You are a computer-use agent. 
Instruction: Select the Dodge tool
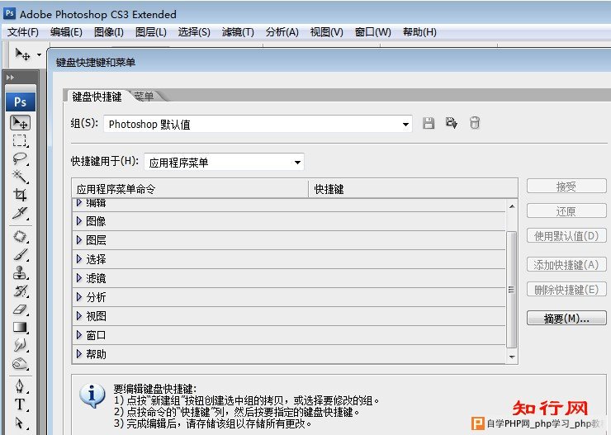click(21, 363)
